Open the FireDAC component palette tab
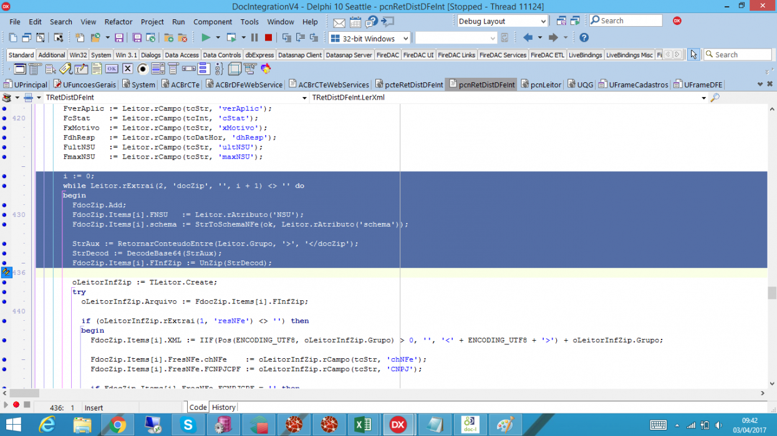 point(388,55)
